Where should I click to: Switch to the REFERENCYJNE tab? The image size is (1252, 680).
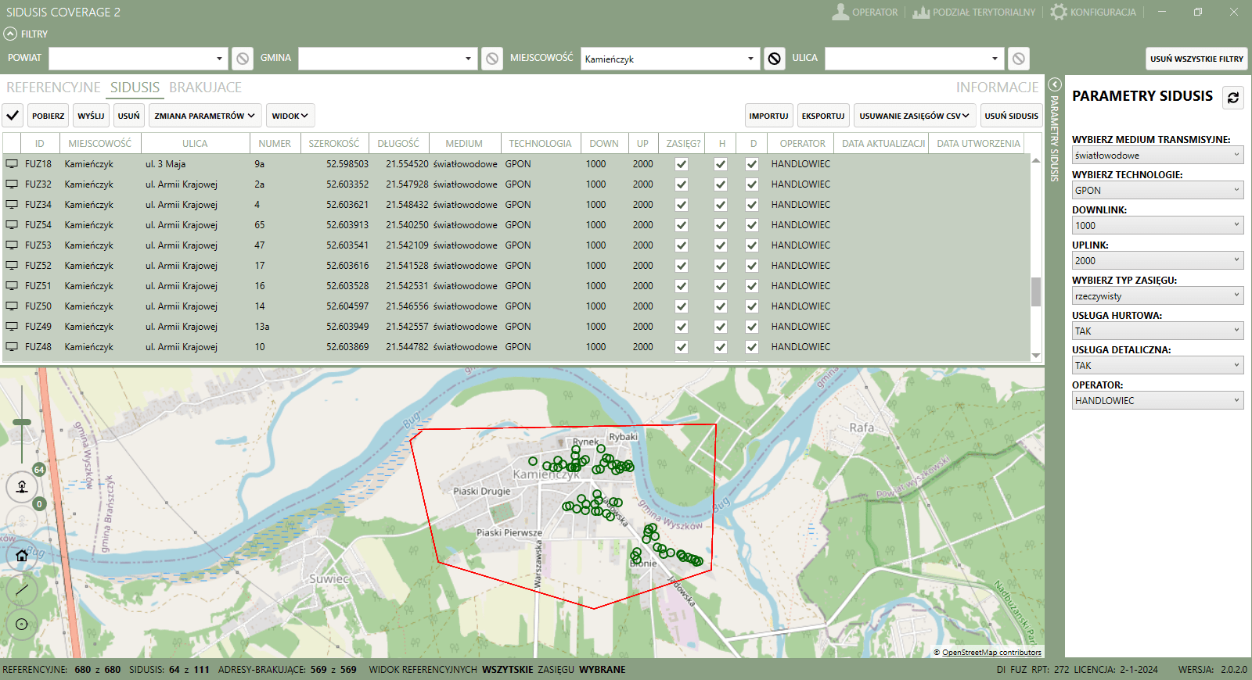(53, 88)
